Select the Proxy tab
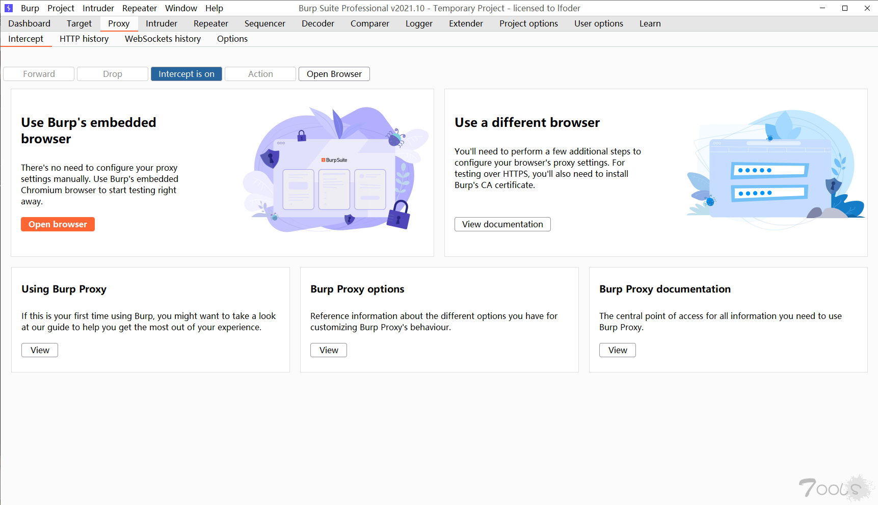This screenshot has height=505, width=878. pyautogui.click(x=119, y=23)
